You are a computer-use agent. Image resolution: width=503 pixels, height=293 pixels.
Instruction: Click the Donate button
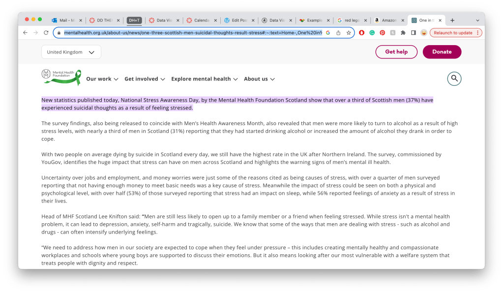coord(442,52)
